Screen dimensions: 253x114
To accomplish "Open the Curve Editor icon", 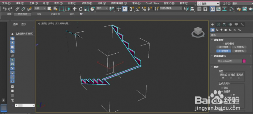I will pyautogui.click(x=218, y=9).
